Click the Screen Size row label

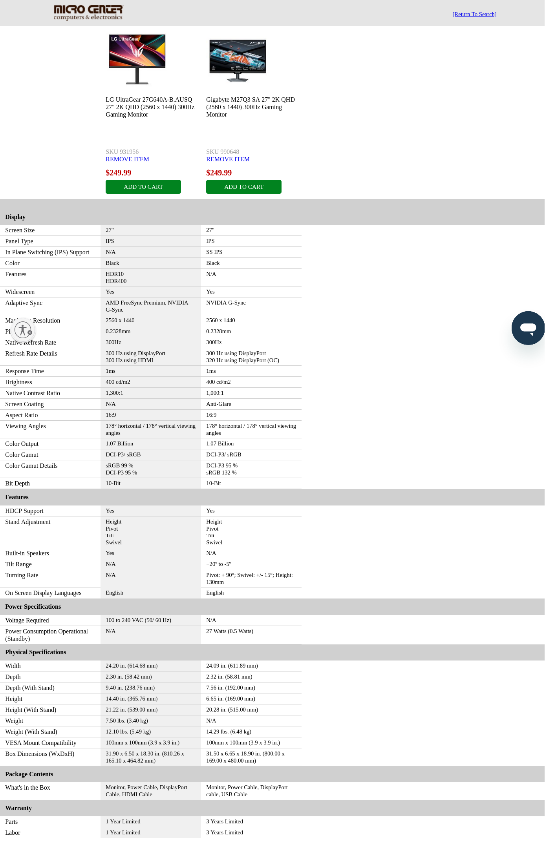pos(20,230)
